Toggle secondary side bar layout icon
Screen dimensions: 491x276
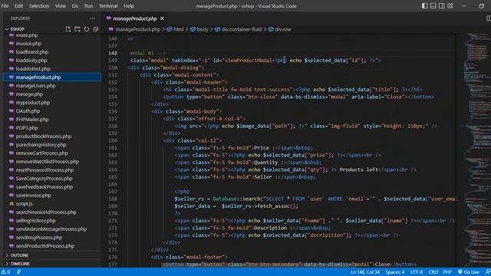click(x=442, y=6)
